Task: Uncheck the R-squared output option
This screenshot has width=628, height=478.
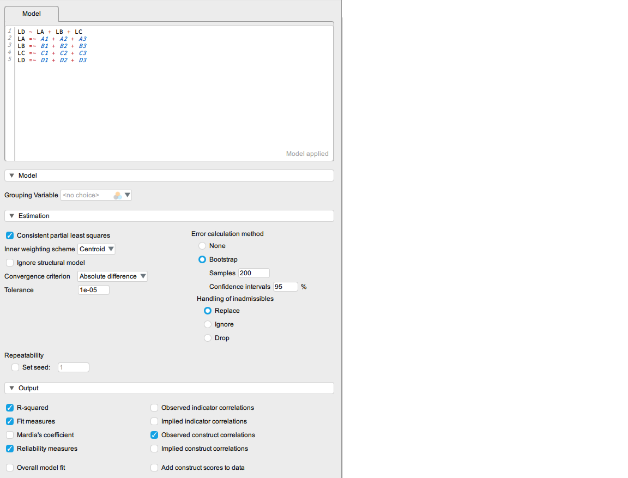Action: (x=10, y=408)
